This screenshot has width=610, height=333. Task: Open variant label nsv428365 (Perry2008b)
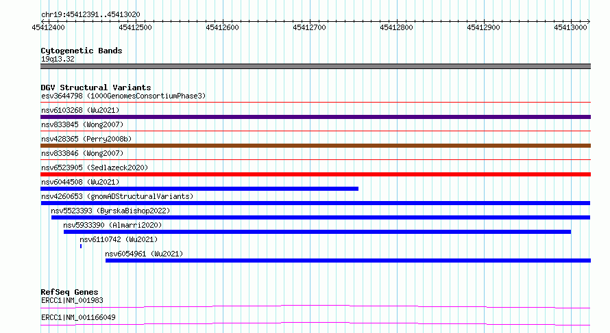click(x=86, y=139)
